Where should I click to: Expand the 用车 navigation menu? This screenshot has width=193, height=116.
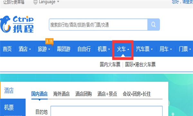tap(166, 49)
